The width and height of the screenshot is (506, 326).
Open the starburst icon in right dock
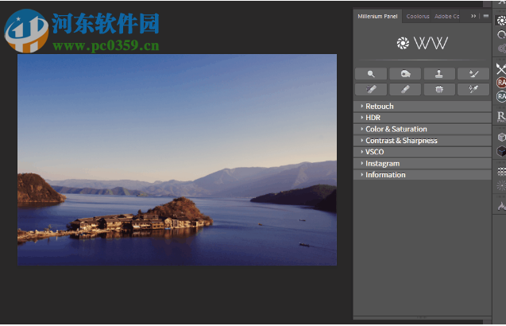(501, 185)
